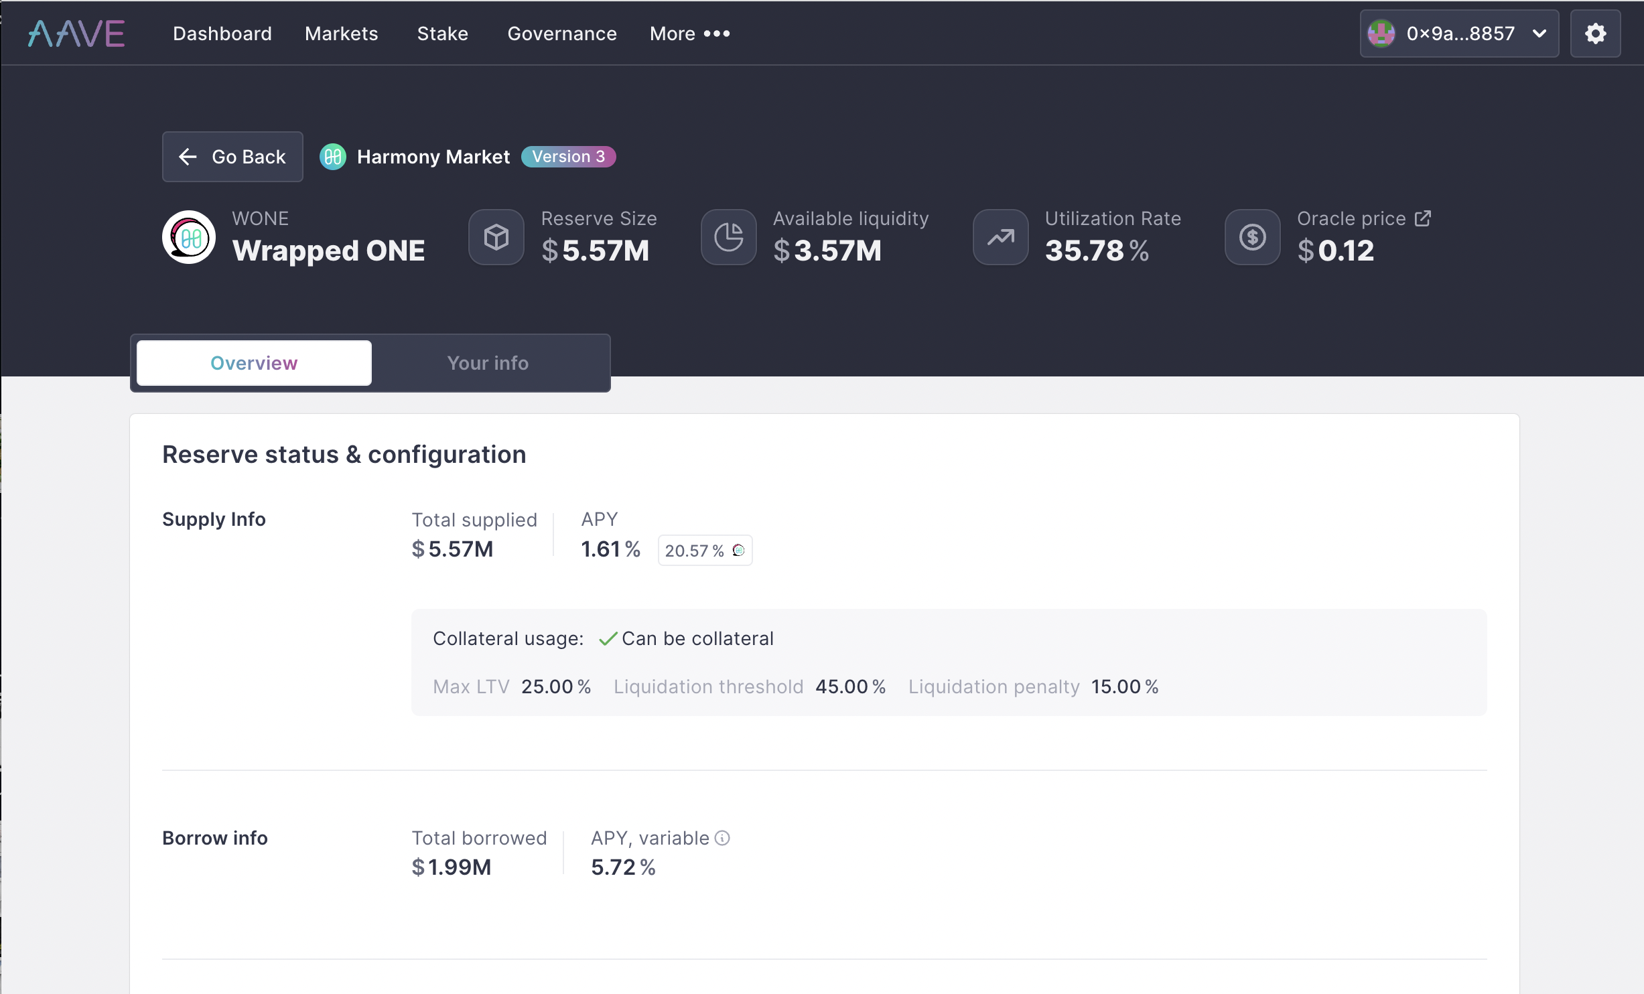The image size is (1644, 994).
Task: Click the APY variable info icon
Action: click(722, 838)
